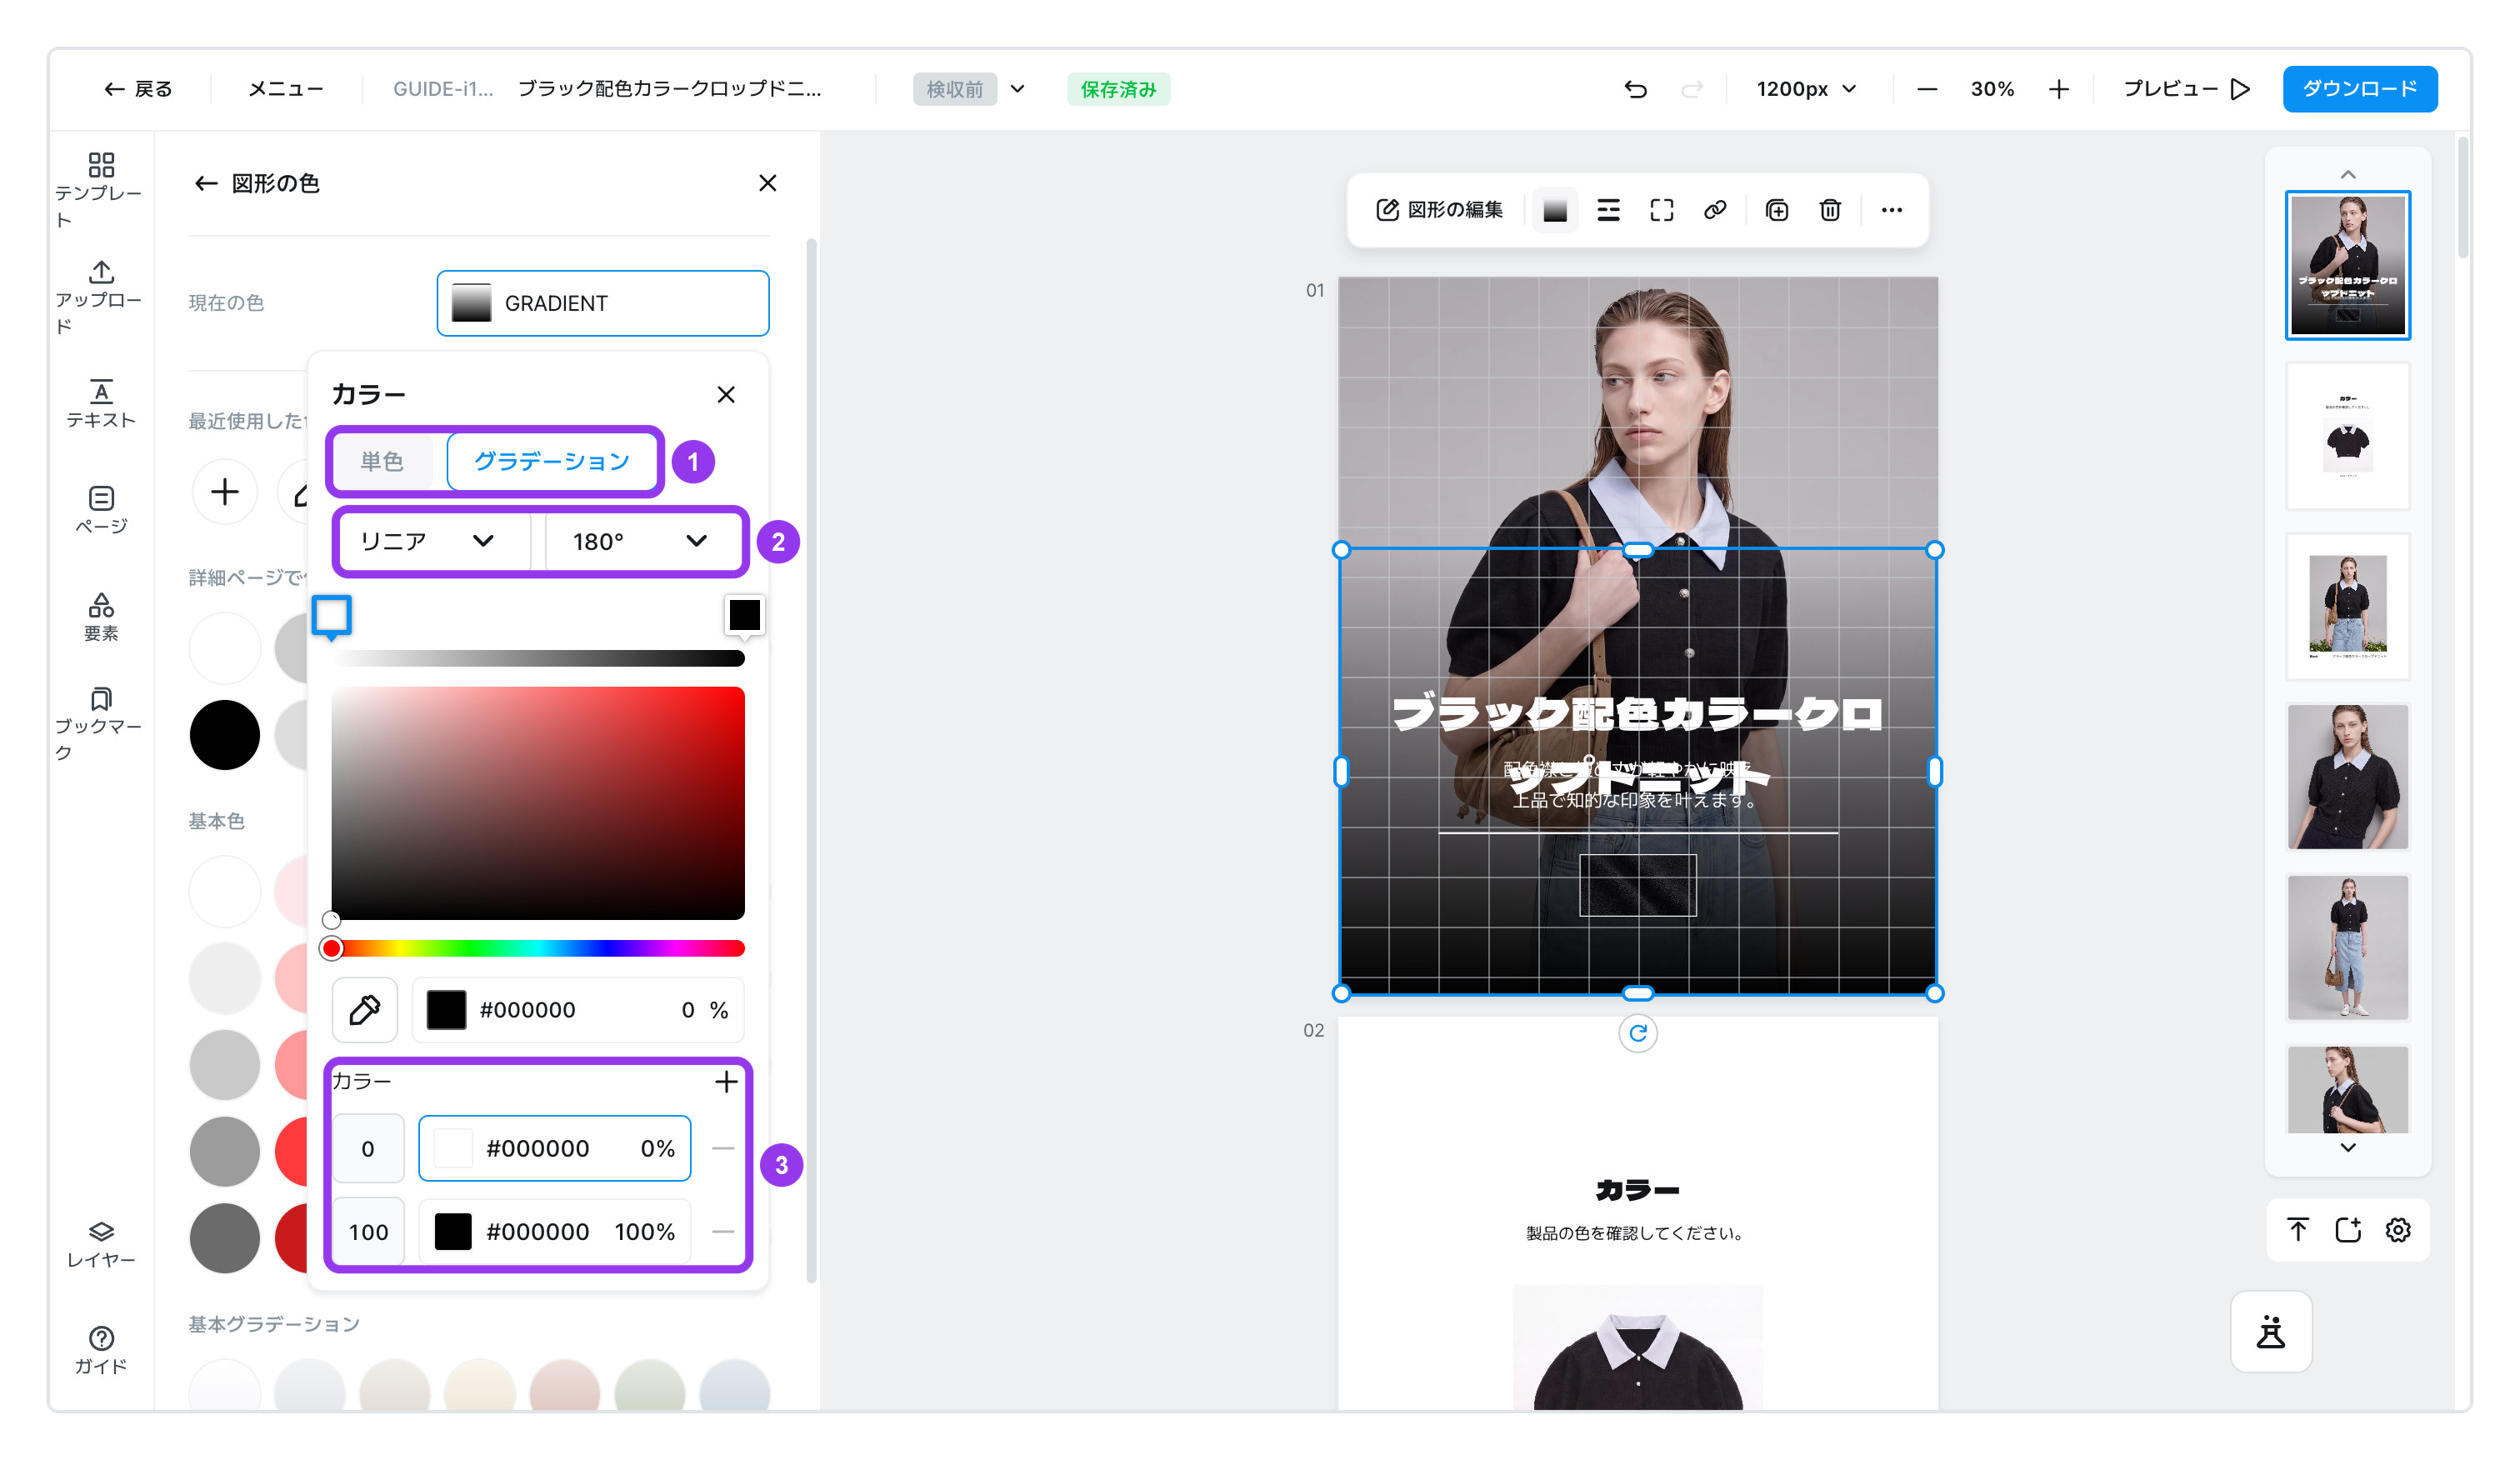Click the trash delete icon in floating toolbar
This screenshot has width=2520, height=1460.
coord(1830,210)
